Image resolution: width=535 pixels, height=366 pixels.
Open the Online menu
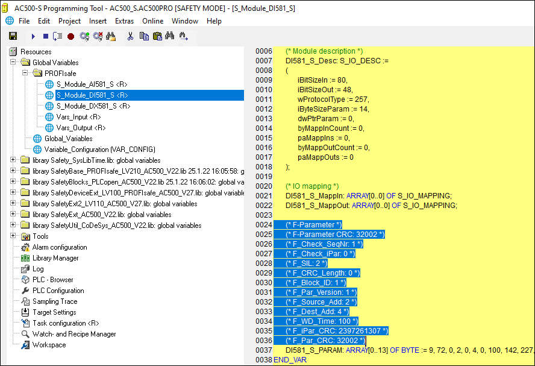pyautogui.click(x=152, y=21)
